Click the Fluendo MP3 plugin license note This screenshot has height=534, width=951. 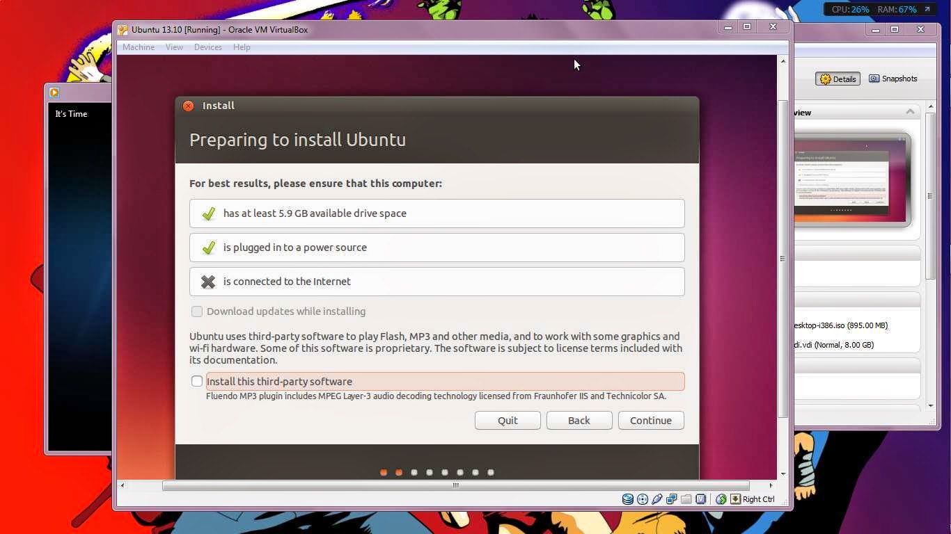point(436,396)
